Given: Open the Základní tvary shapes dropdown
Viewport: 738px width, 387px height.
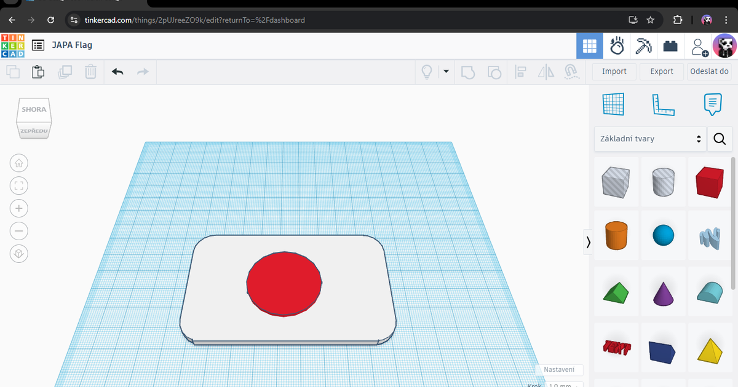Looking at the screenshot, I should (649, 139).
